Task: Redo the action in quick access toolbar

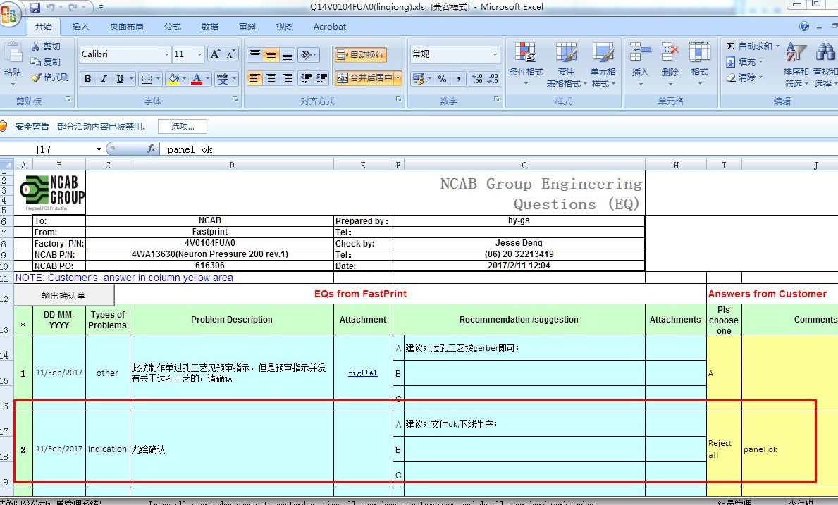Action: (x=73, y=8)
